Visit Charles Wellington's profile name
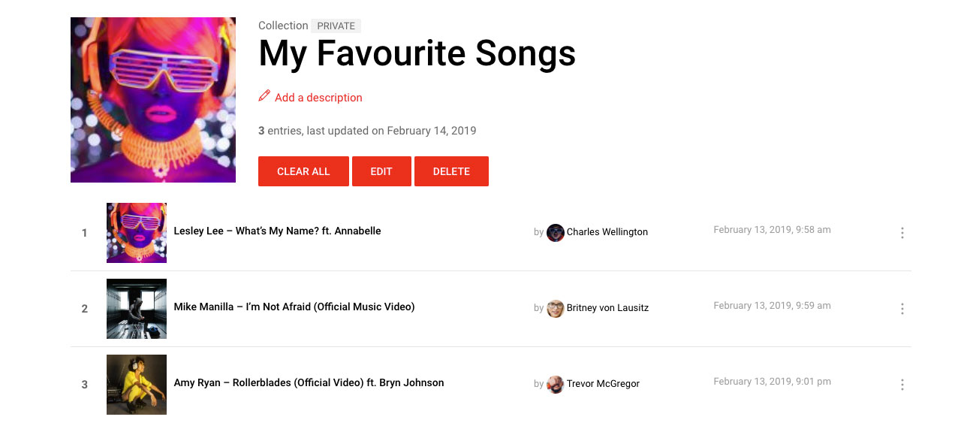This screenshot has height=432, width=961. tap(607, 232)
